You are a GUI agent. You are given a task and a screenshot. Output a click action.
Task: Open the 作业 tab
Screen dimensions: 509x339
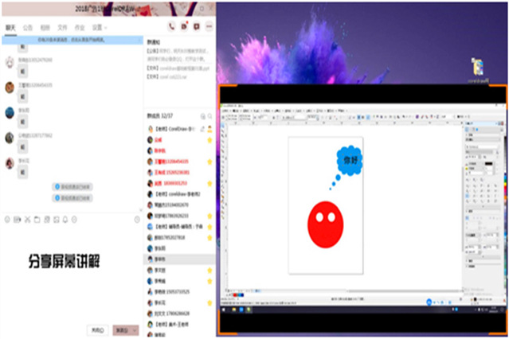pyautogui.click(x=79, y=27)
